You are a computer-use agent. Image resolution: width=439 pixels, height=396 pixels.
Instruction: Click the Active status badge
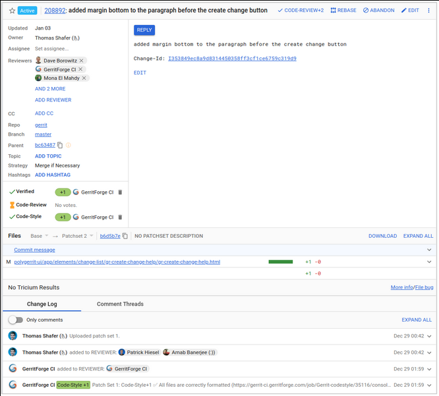28,11
